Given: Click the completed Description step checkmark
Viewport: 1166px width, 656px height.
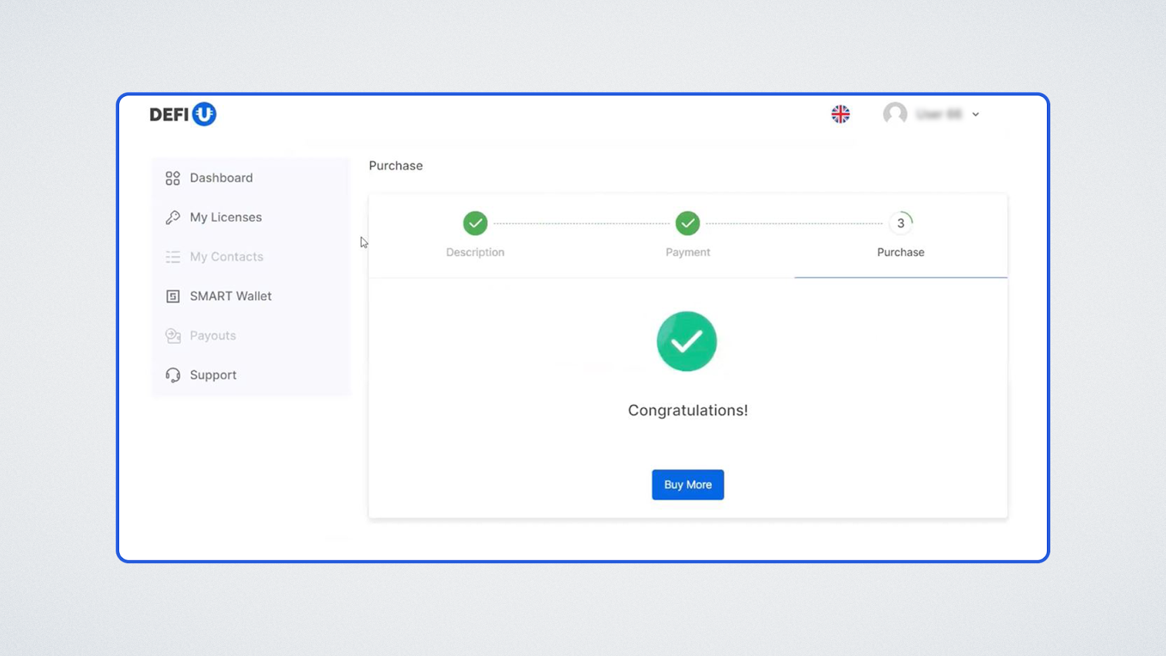Looking at the screenshot, I should pos(475,223).
